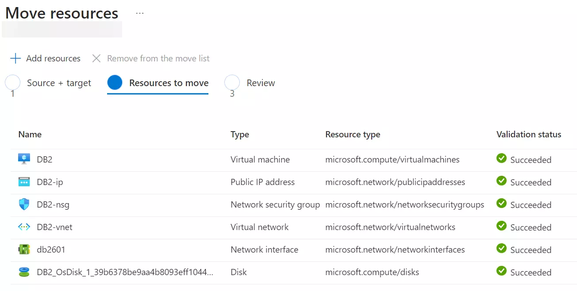Open the Review step
Image resolution: width=577 pixels, height=291 pixels.
261,83
